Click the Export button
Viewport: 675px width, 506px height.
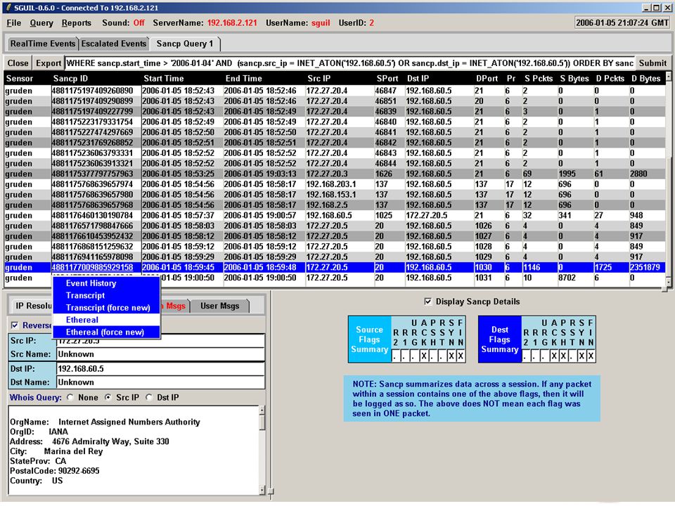click(x=49, y=63)
